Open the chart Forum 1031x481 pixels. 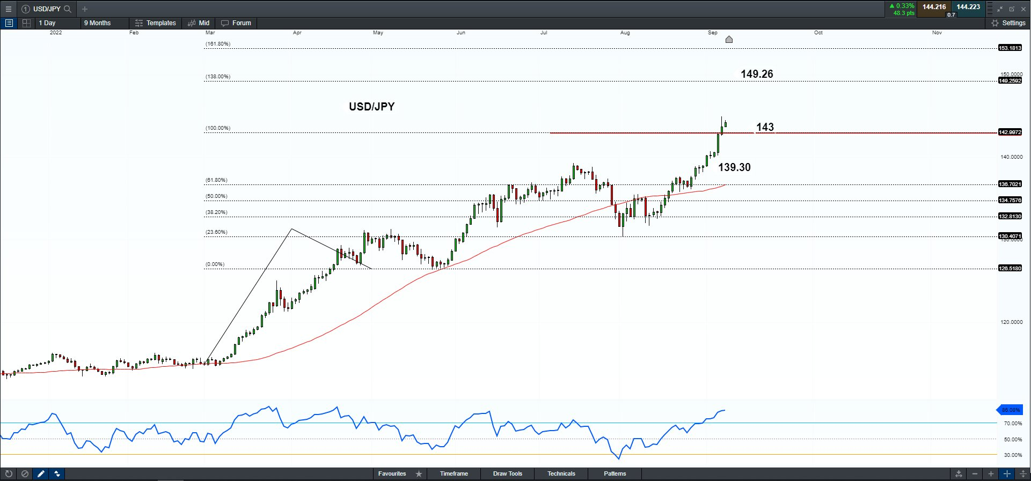point(236,23)
